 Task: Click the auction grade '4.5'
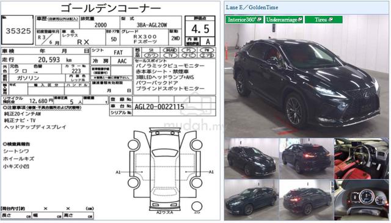200,29
